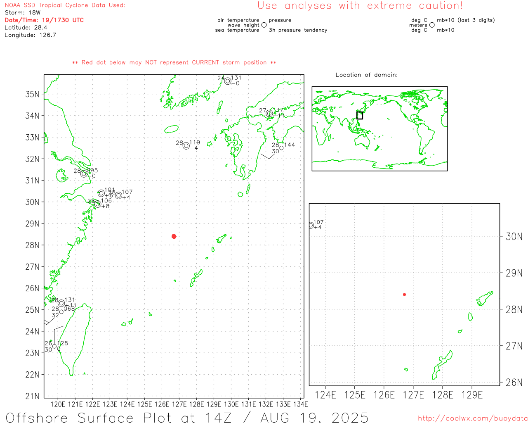This screenshot has width=528, height=423.
Task: Click the 'air temperature' legend label
Action: (238, 20)
